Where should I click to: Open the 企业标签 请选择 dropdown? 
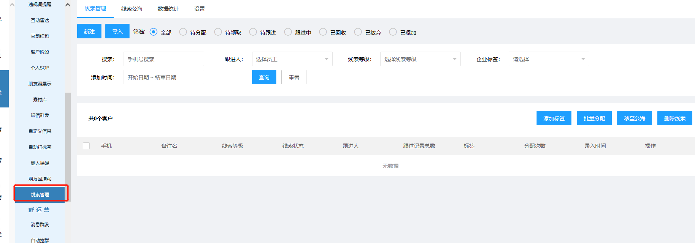tap(549, 59)
